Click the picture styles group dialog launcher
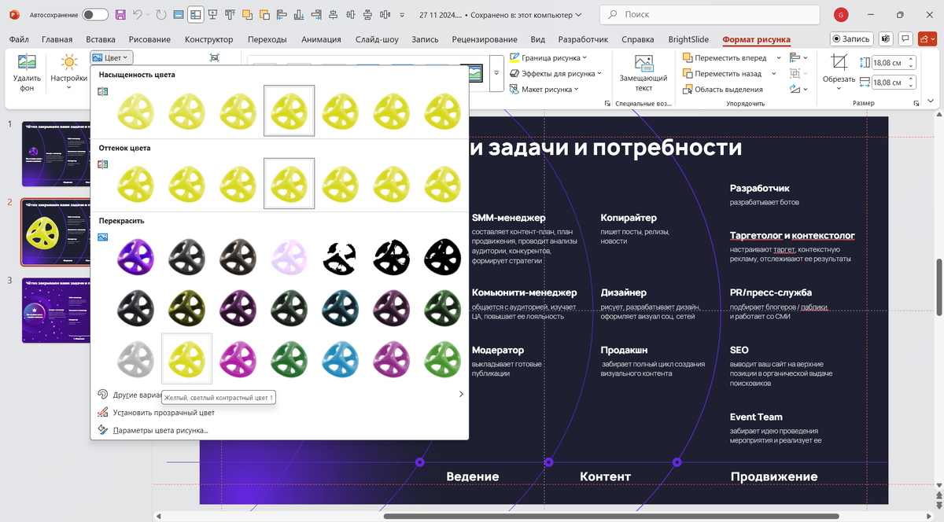The image size is (944, 522). 607,104
